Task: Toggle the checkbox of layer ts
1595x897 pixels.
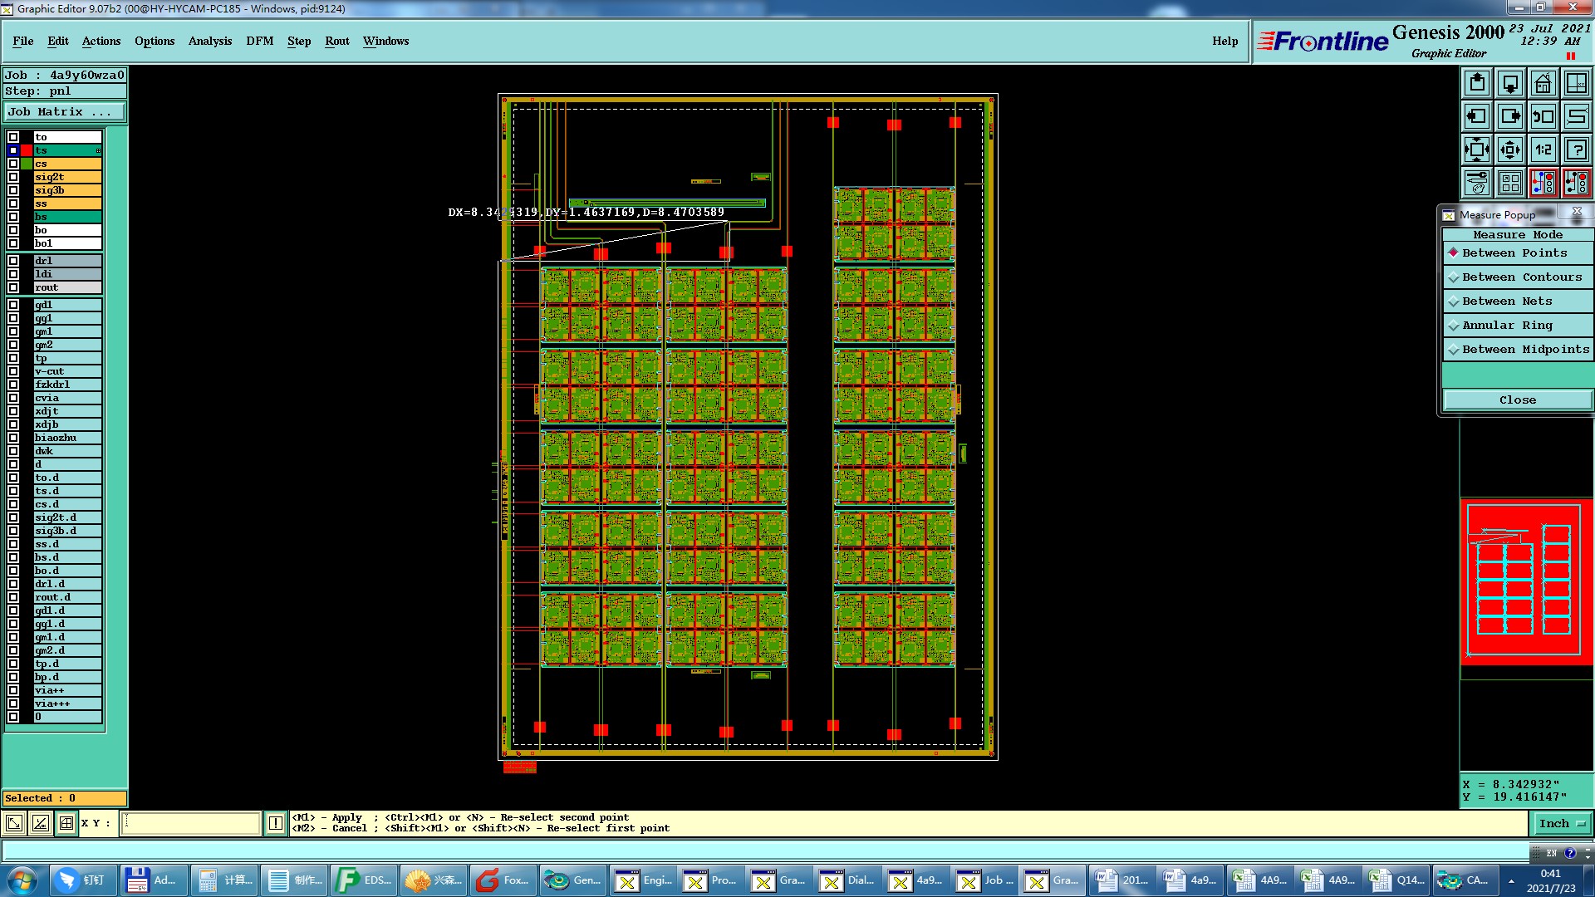Action: pos(13,150)
